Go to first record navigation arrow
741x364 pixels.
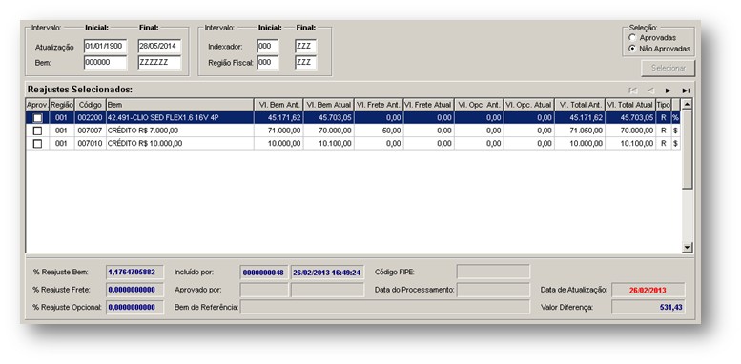(x=633, y=91)
